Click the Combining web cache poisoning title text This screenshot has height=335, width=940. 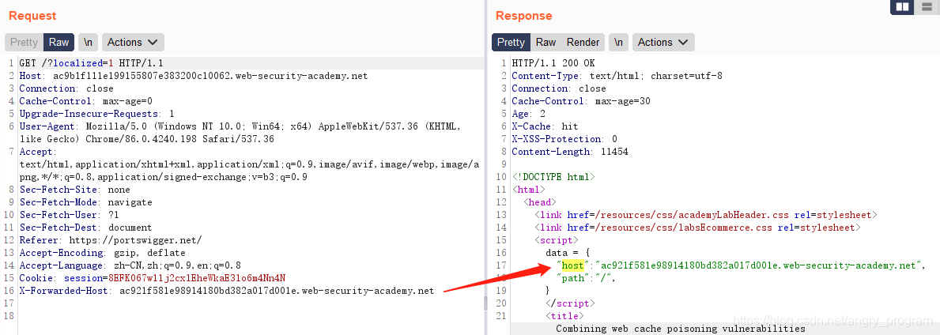[x=681, y=329]
